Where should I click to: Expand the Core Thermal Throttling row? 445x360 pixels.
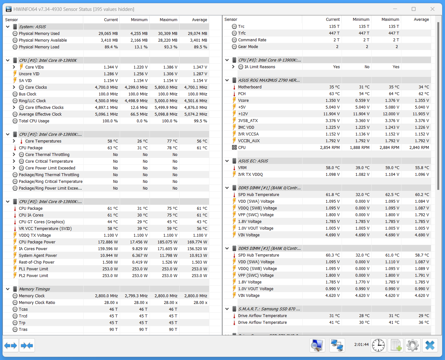[x=14, y=155]
